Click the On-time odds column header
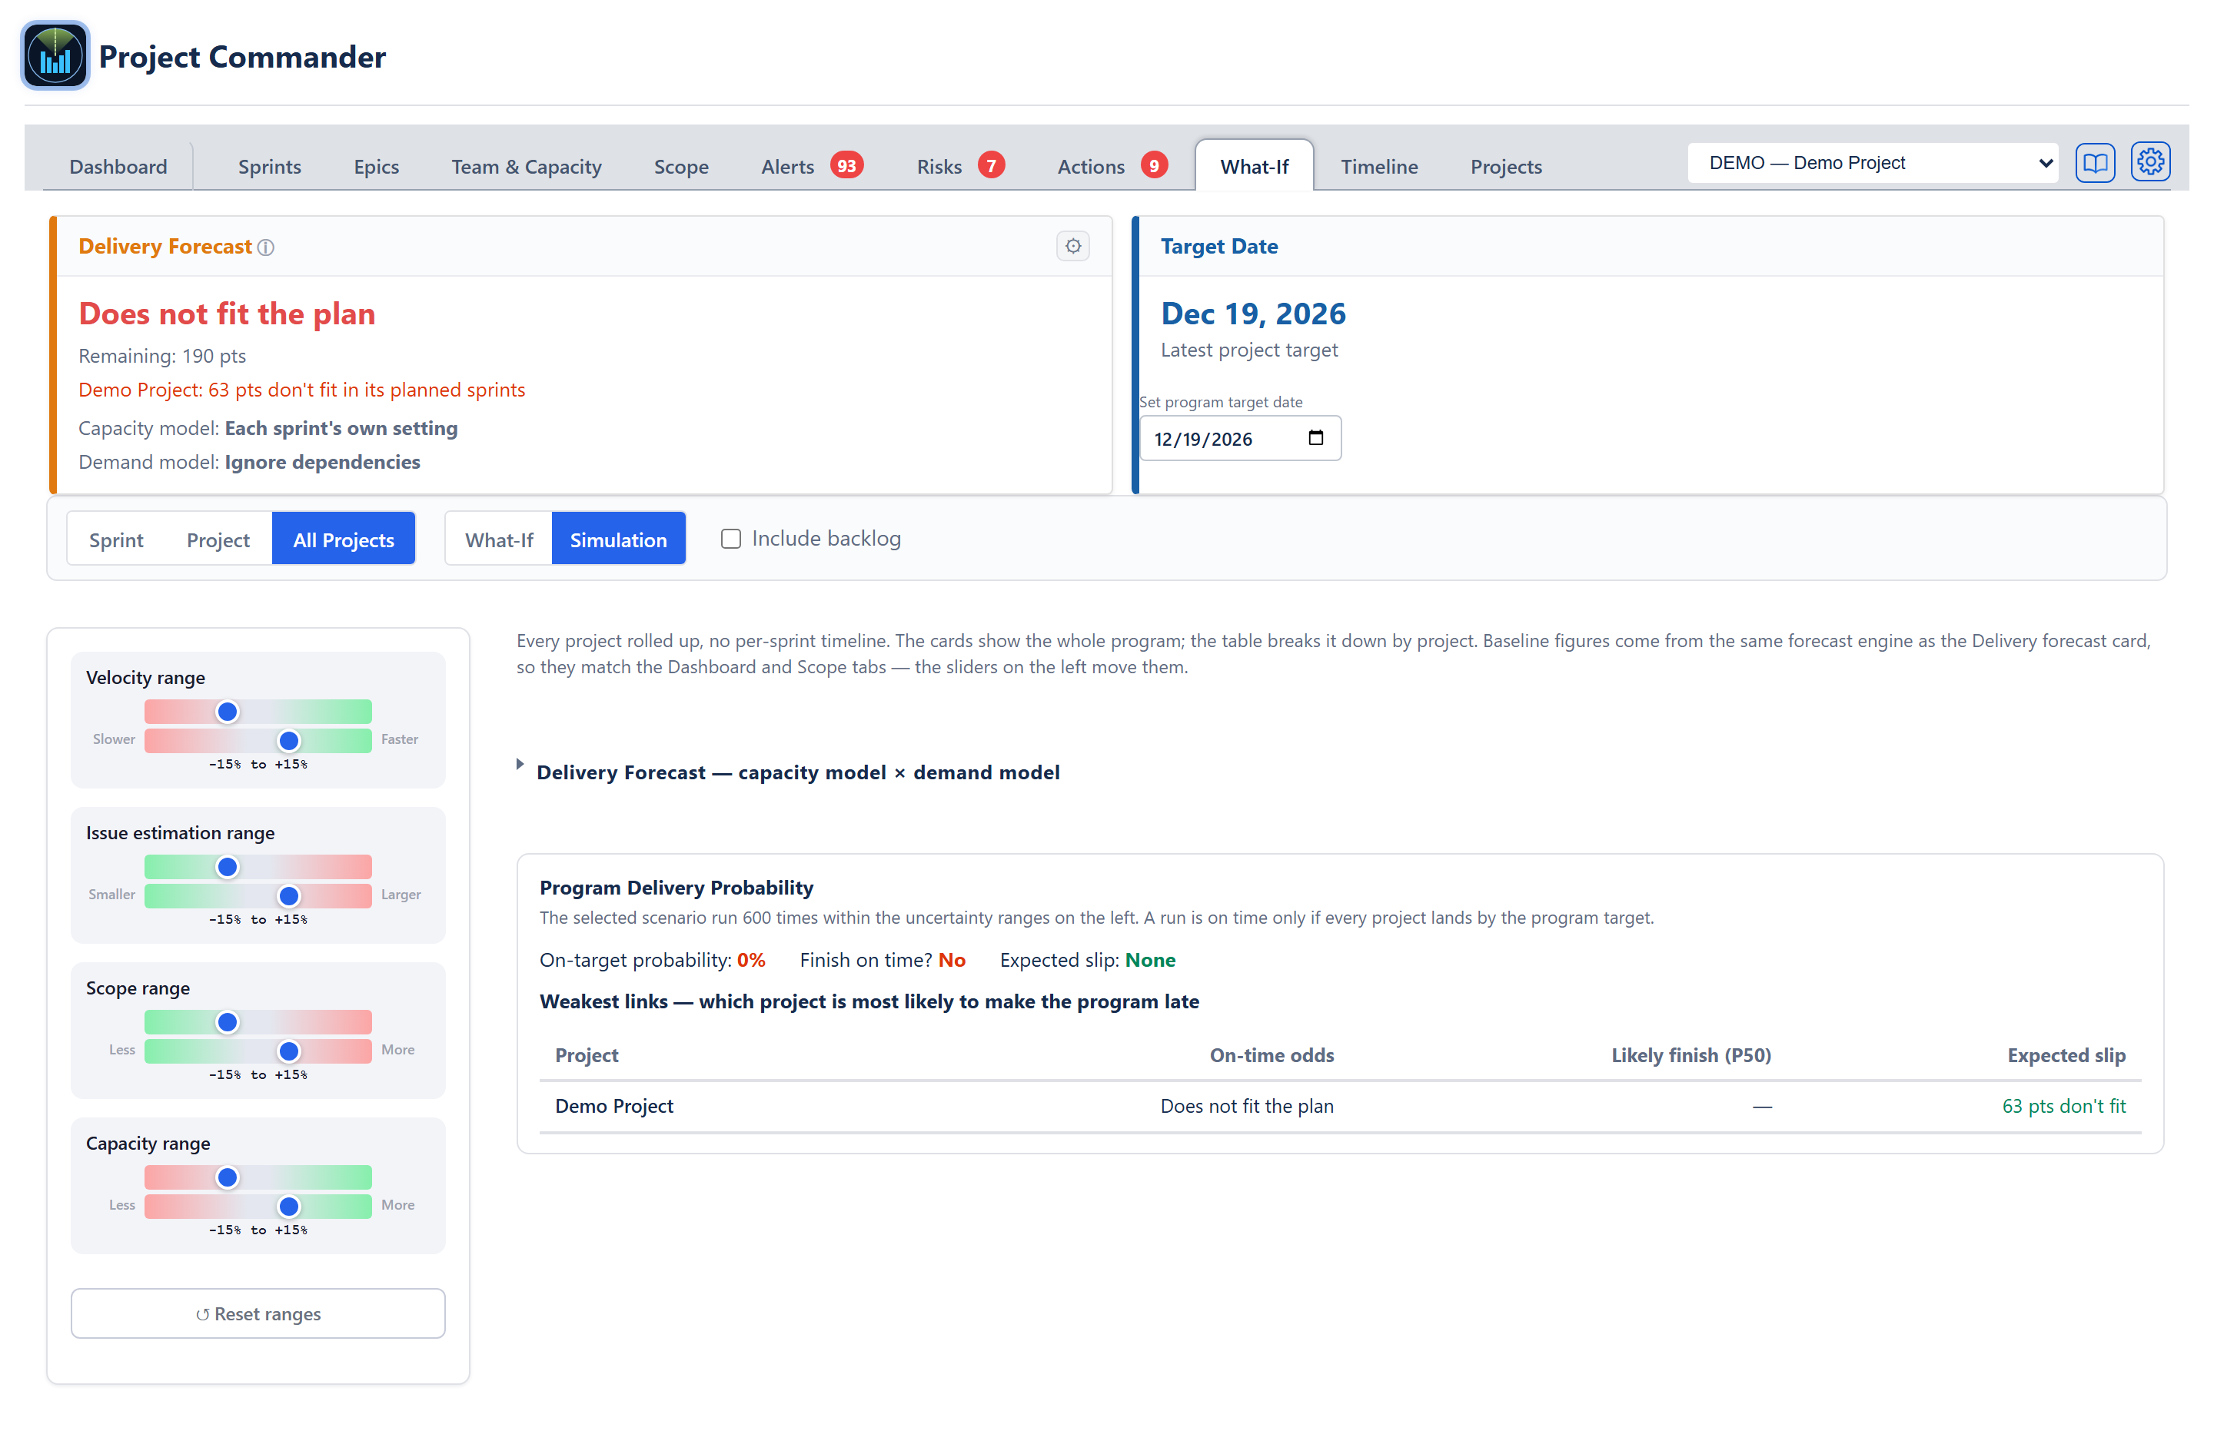Image resolution: width=2214 pixels, height=1431 pixels. point(1271,1054)
